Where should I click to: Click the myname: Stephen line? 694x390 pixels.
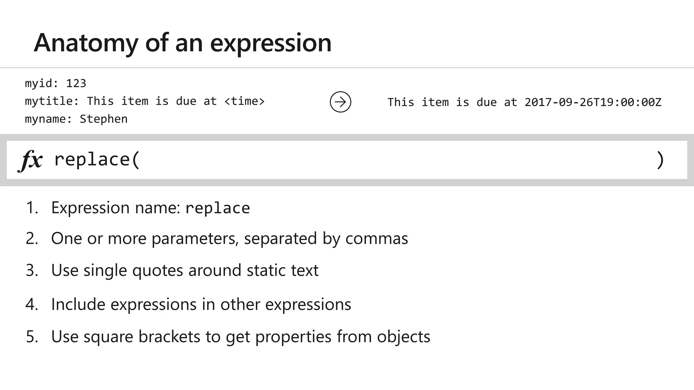(x=76, y=119)
